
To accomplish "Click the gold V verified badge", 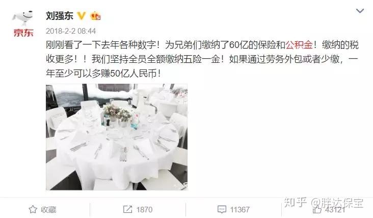I will coord(81,16).
